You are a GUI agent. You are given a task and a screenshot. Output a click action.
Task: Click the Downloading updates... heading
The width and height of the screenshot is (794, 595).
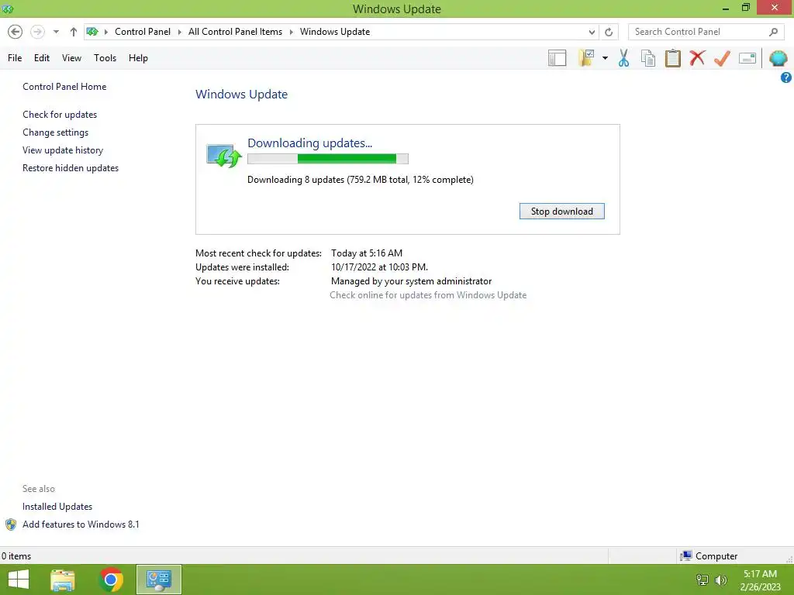pos(309,143)
